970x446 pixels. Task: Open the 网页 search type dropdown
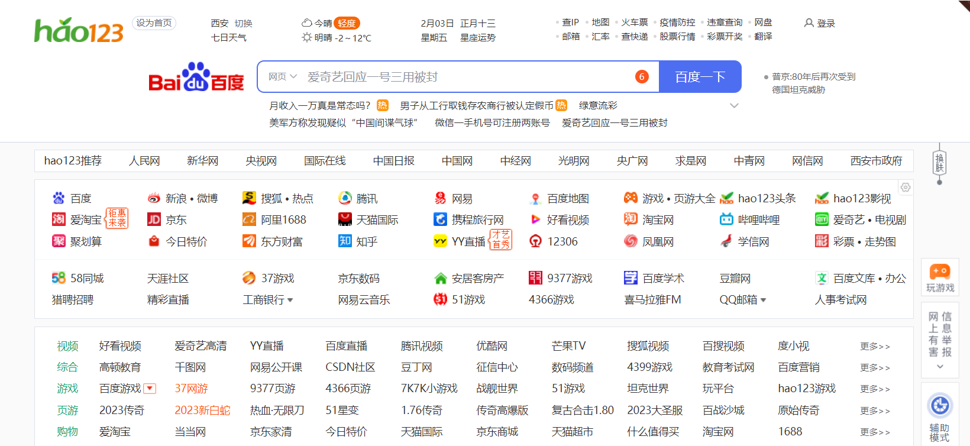click(282, 76)
